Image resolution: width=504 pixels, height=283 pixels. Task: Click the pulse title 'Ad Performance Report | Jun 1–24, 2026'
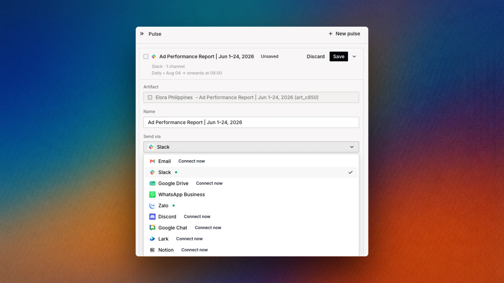(x=207, y=57)
